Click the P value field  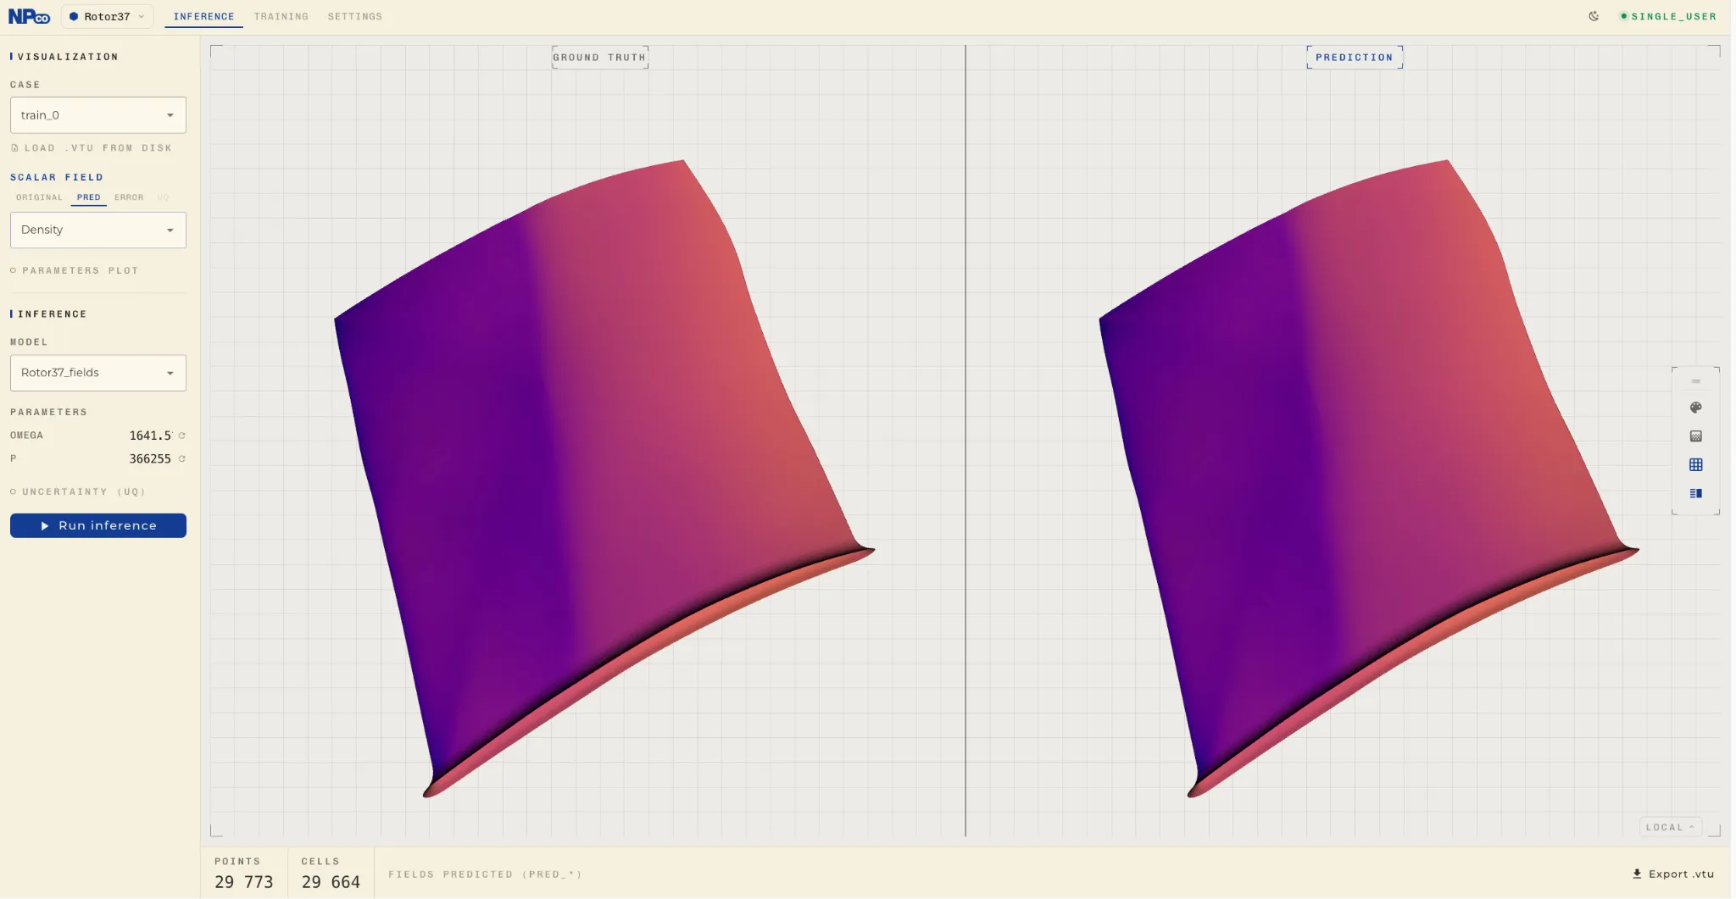coord(149,458)
